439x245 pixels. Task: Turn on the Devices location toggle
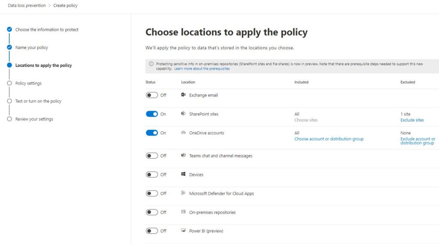152,175
